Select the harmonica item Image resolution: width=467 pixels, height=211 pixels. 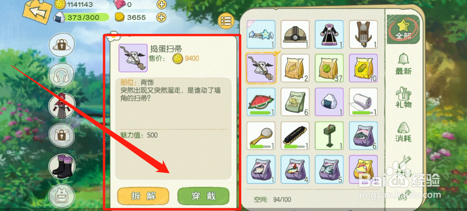pos(295,136)
